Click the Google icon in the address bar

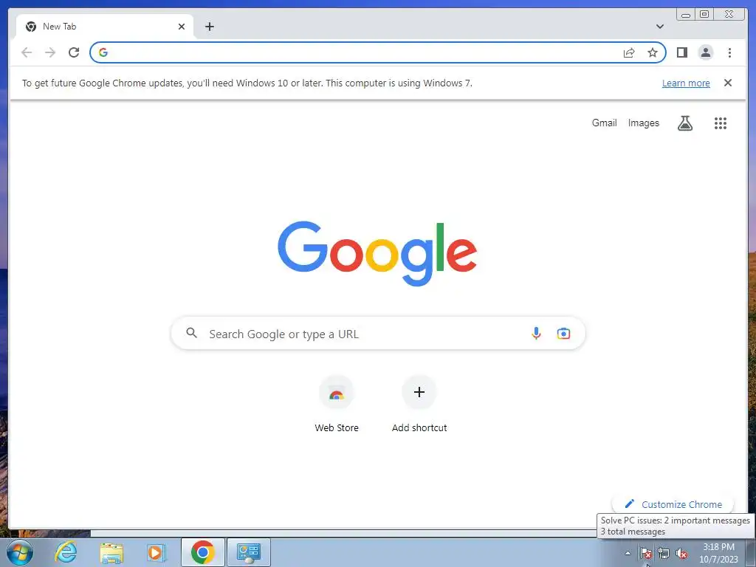pos(103,52)
